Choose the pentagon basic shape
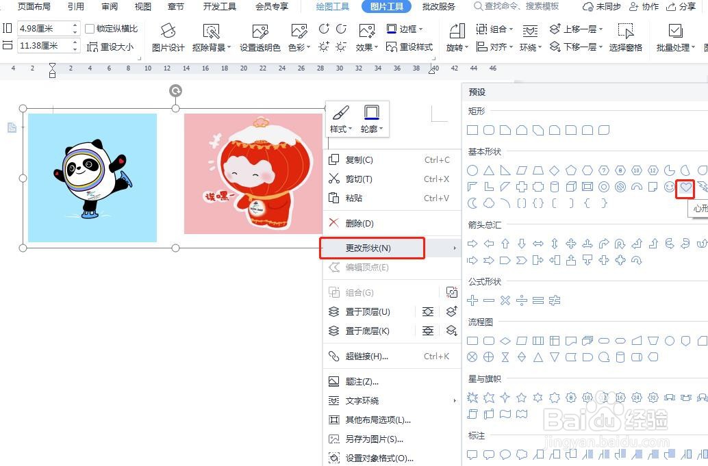This screenshot has width=708, height=466. click(571, 170)
